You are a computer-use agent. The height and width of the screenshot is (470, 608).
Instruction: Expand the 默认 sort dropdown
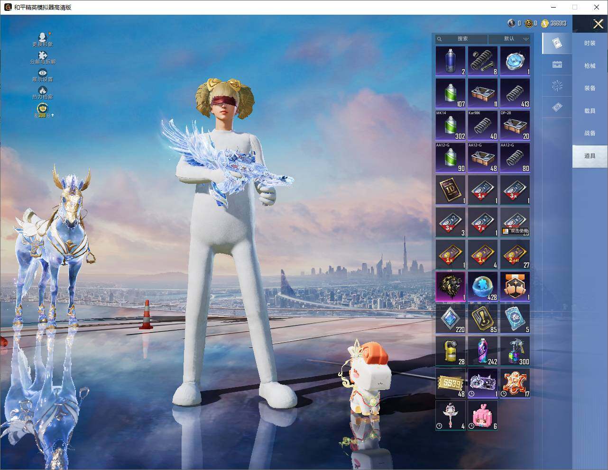click(509, 39)
